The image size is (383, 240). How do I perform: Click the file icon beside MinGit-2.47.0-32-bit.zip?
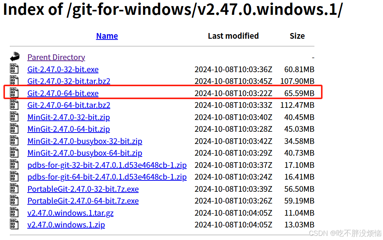14,116
